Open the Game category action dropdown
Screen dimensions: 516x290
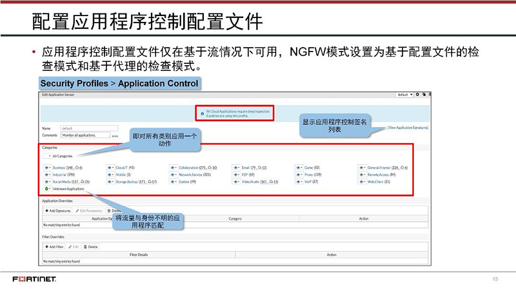pos(299,168)
